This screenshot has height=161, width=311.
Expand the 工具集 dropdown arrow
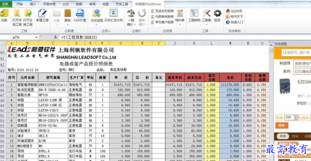[x=206, y=25]
